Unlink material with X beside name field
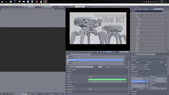 [x=105, y=67]
